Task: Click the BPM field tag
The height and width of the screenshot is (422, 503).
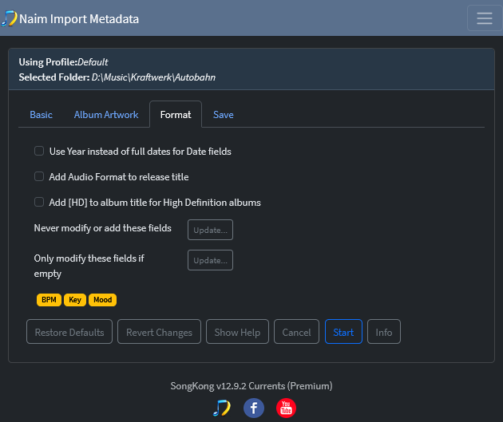Action: (x=49, y=300)
